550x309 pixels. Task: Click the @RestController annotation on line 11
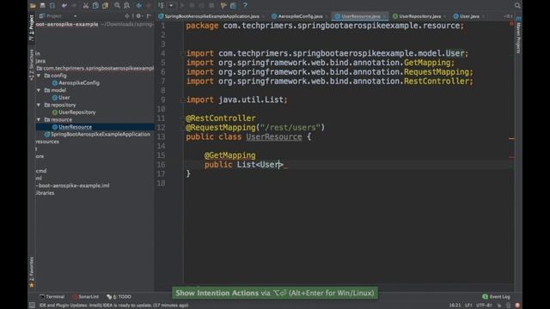[x=221, y=118]
